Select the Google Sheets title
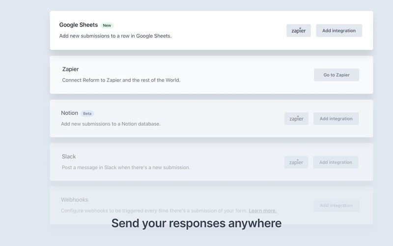393x246 pixels. click(x=79, y=25)
